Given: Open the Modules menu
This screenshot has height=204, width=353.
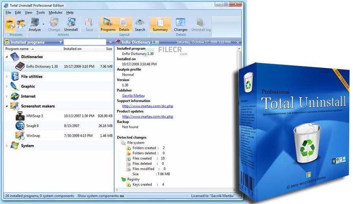Looking at the screenshot, I should click(55, 13).
